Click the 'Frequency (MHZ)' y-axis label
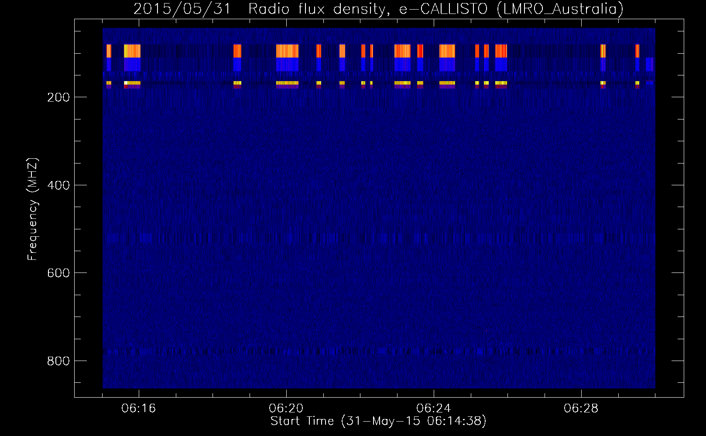The image size is (706, 436). pyautogui.click(x=33, y=209)
